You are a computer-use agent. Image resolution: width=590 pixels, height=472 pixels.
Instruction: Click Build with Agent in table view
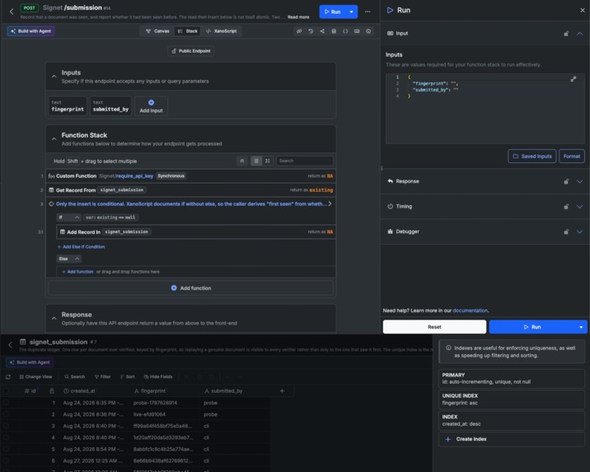[x=30, y=362]
